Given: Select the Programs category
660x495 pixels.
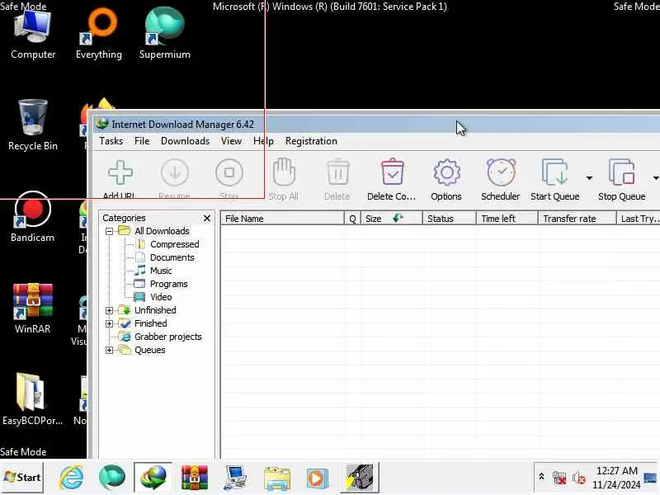Looking at the screenshot, I should [x=169, y=284].
